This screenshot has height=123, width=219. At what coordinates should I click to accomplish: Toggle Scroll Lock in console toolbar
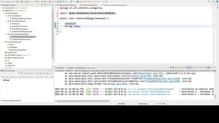[x=182, y=68]
